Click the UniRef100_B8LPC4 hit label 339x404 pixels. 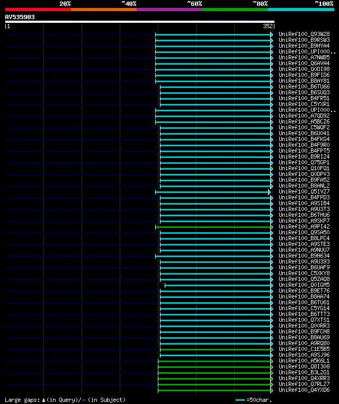304,239
